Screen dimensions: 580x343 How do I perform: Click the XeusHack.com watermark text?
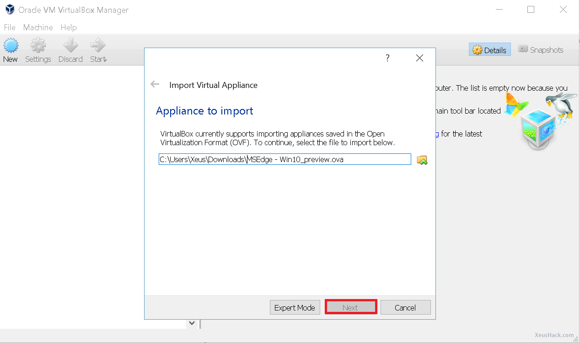(553, 335)
